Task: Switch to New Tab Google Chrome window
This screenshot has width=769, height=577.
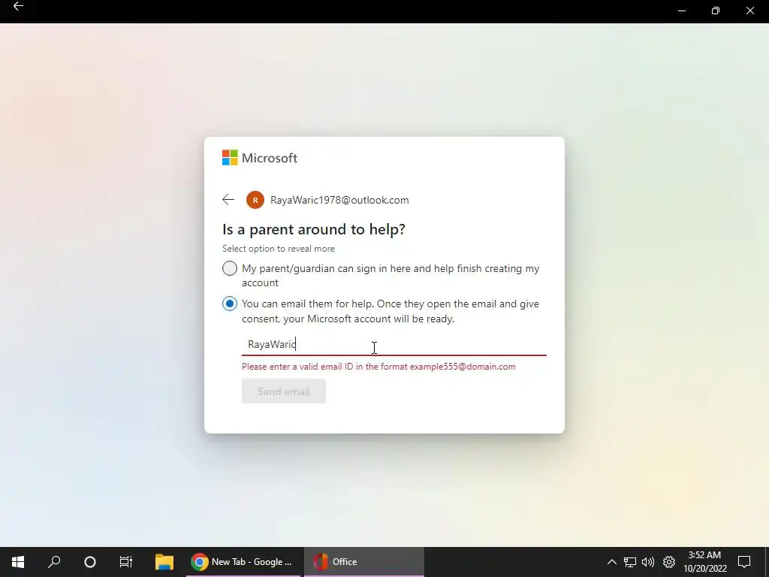Action: [x=243, y=562]
